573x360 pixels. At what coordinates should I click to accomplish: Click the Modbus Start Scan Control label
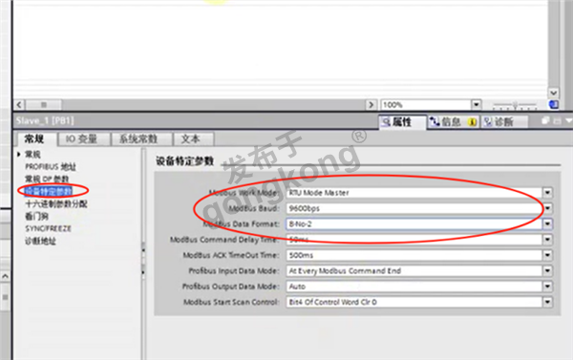click(231, 303)
